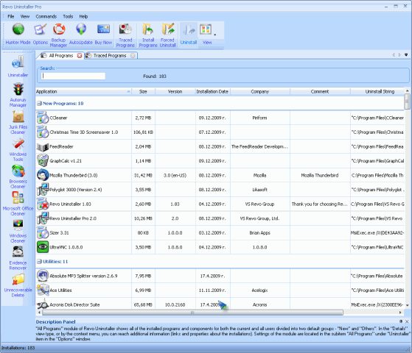Select Browsers Cleaner in sidebar

(x=18, y=176)
